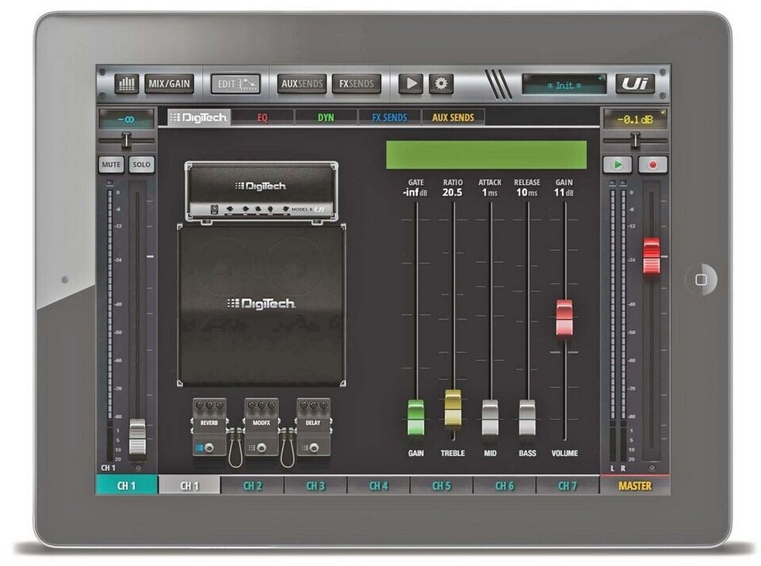Select the CH 4 channel tab
This screenshot has width=761, height=566.
tap(379, 485)
